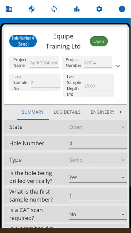Open the CAT scan required dropdown
This screenshot has width=131, height=233.
pos(98,215)
